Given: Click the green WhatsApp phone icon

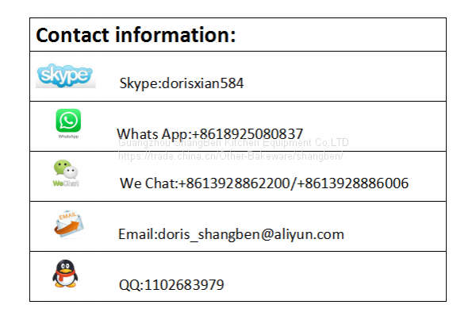Looking at the screenshot, I should tap(68, 121).
